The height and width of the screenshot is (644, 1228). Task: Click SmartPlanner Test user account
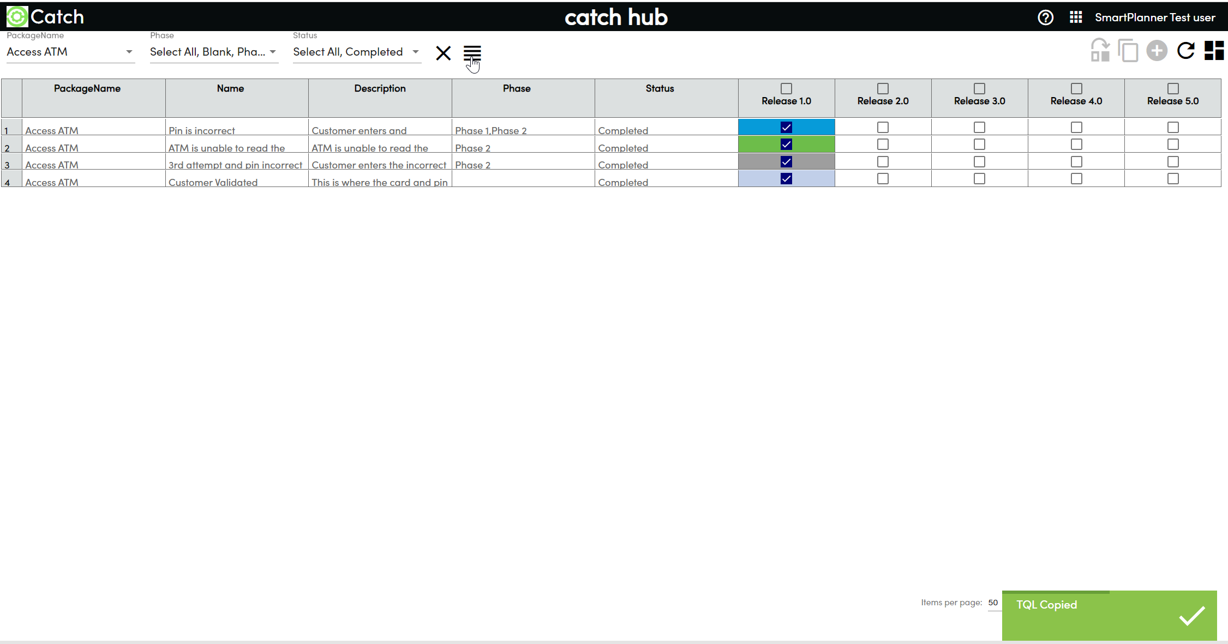[x=1155, y=17]
